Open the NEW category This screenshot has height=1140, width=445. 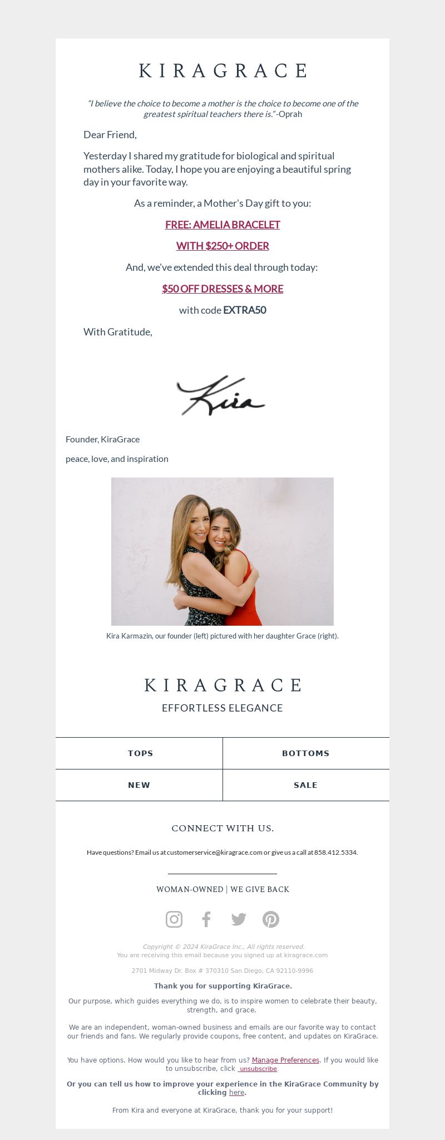click(139, 785)
